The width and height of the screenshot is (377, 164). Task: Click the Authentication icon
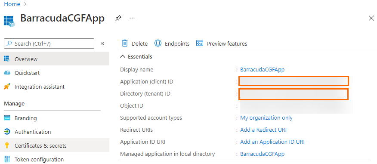tap(7, 132)
